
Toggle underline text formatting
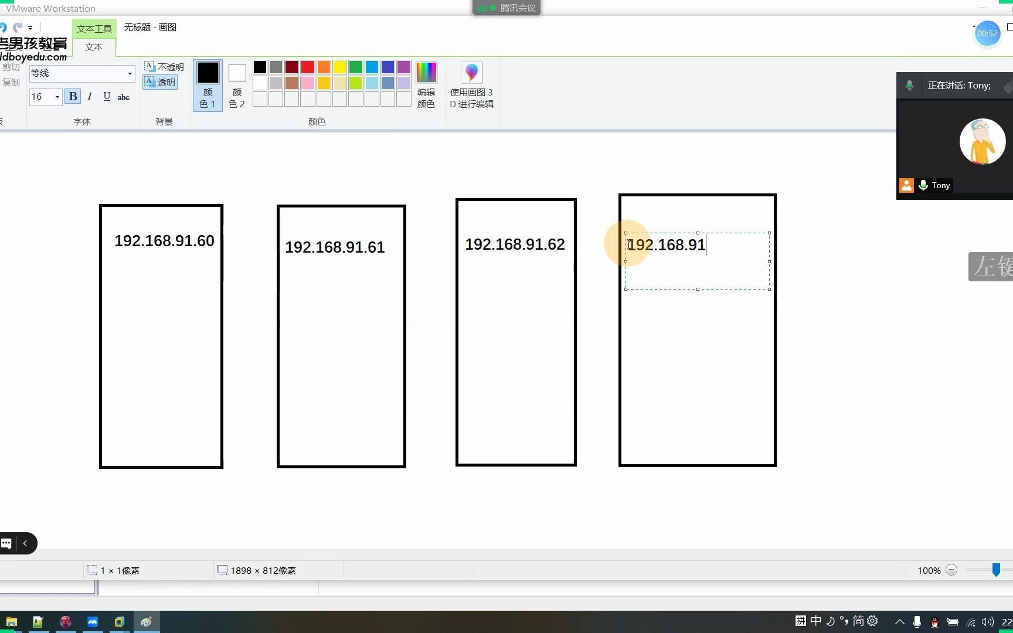pyautogui.click(x=106, y=97)
